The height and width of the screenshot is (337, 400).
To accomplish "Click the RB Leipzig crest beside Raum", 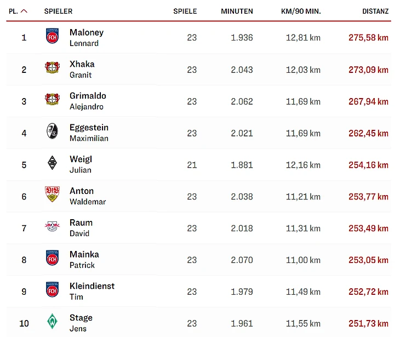I will (x=52, y=227).
